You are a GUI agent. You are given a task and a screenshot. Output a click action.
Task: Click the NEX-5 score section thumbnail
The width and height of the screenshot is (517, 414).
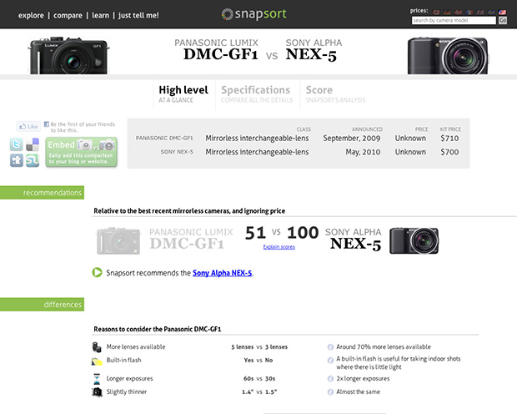414,240
